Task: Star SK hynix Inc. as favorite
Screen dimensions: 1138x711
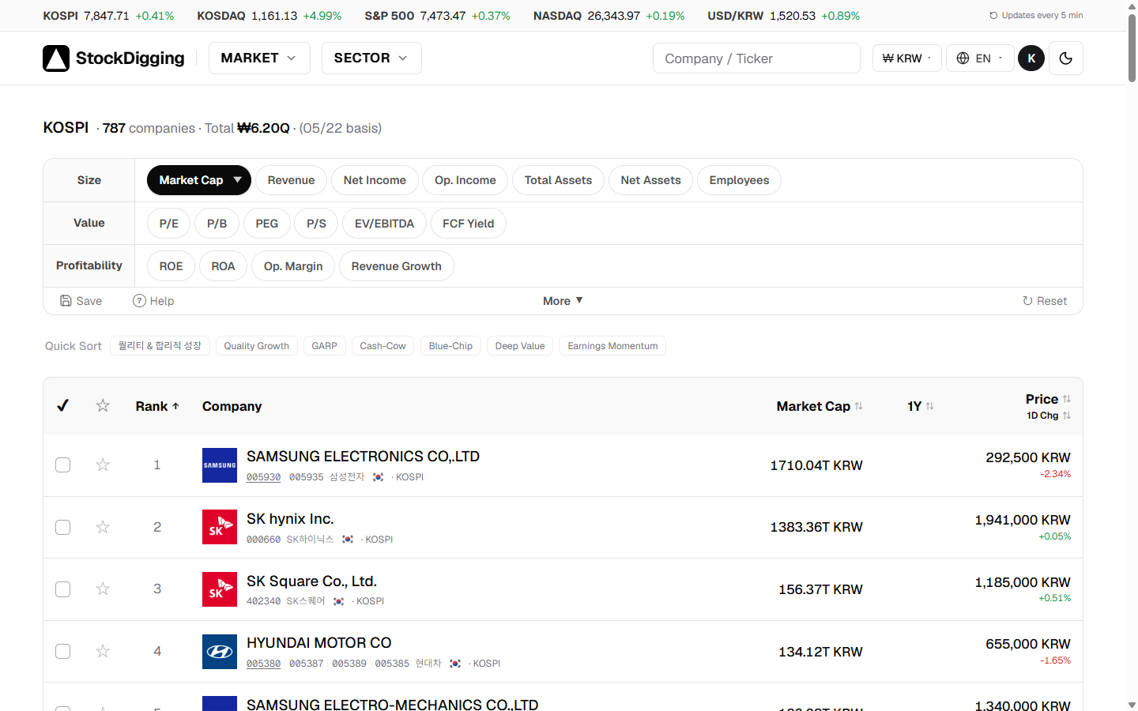Action: 103,527
